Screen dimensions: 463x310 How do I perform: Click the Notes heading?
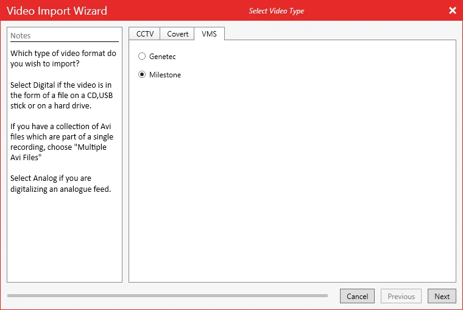pyautogui.click(x=20, y=36)
